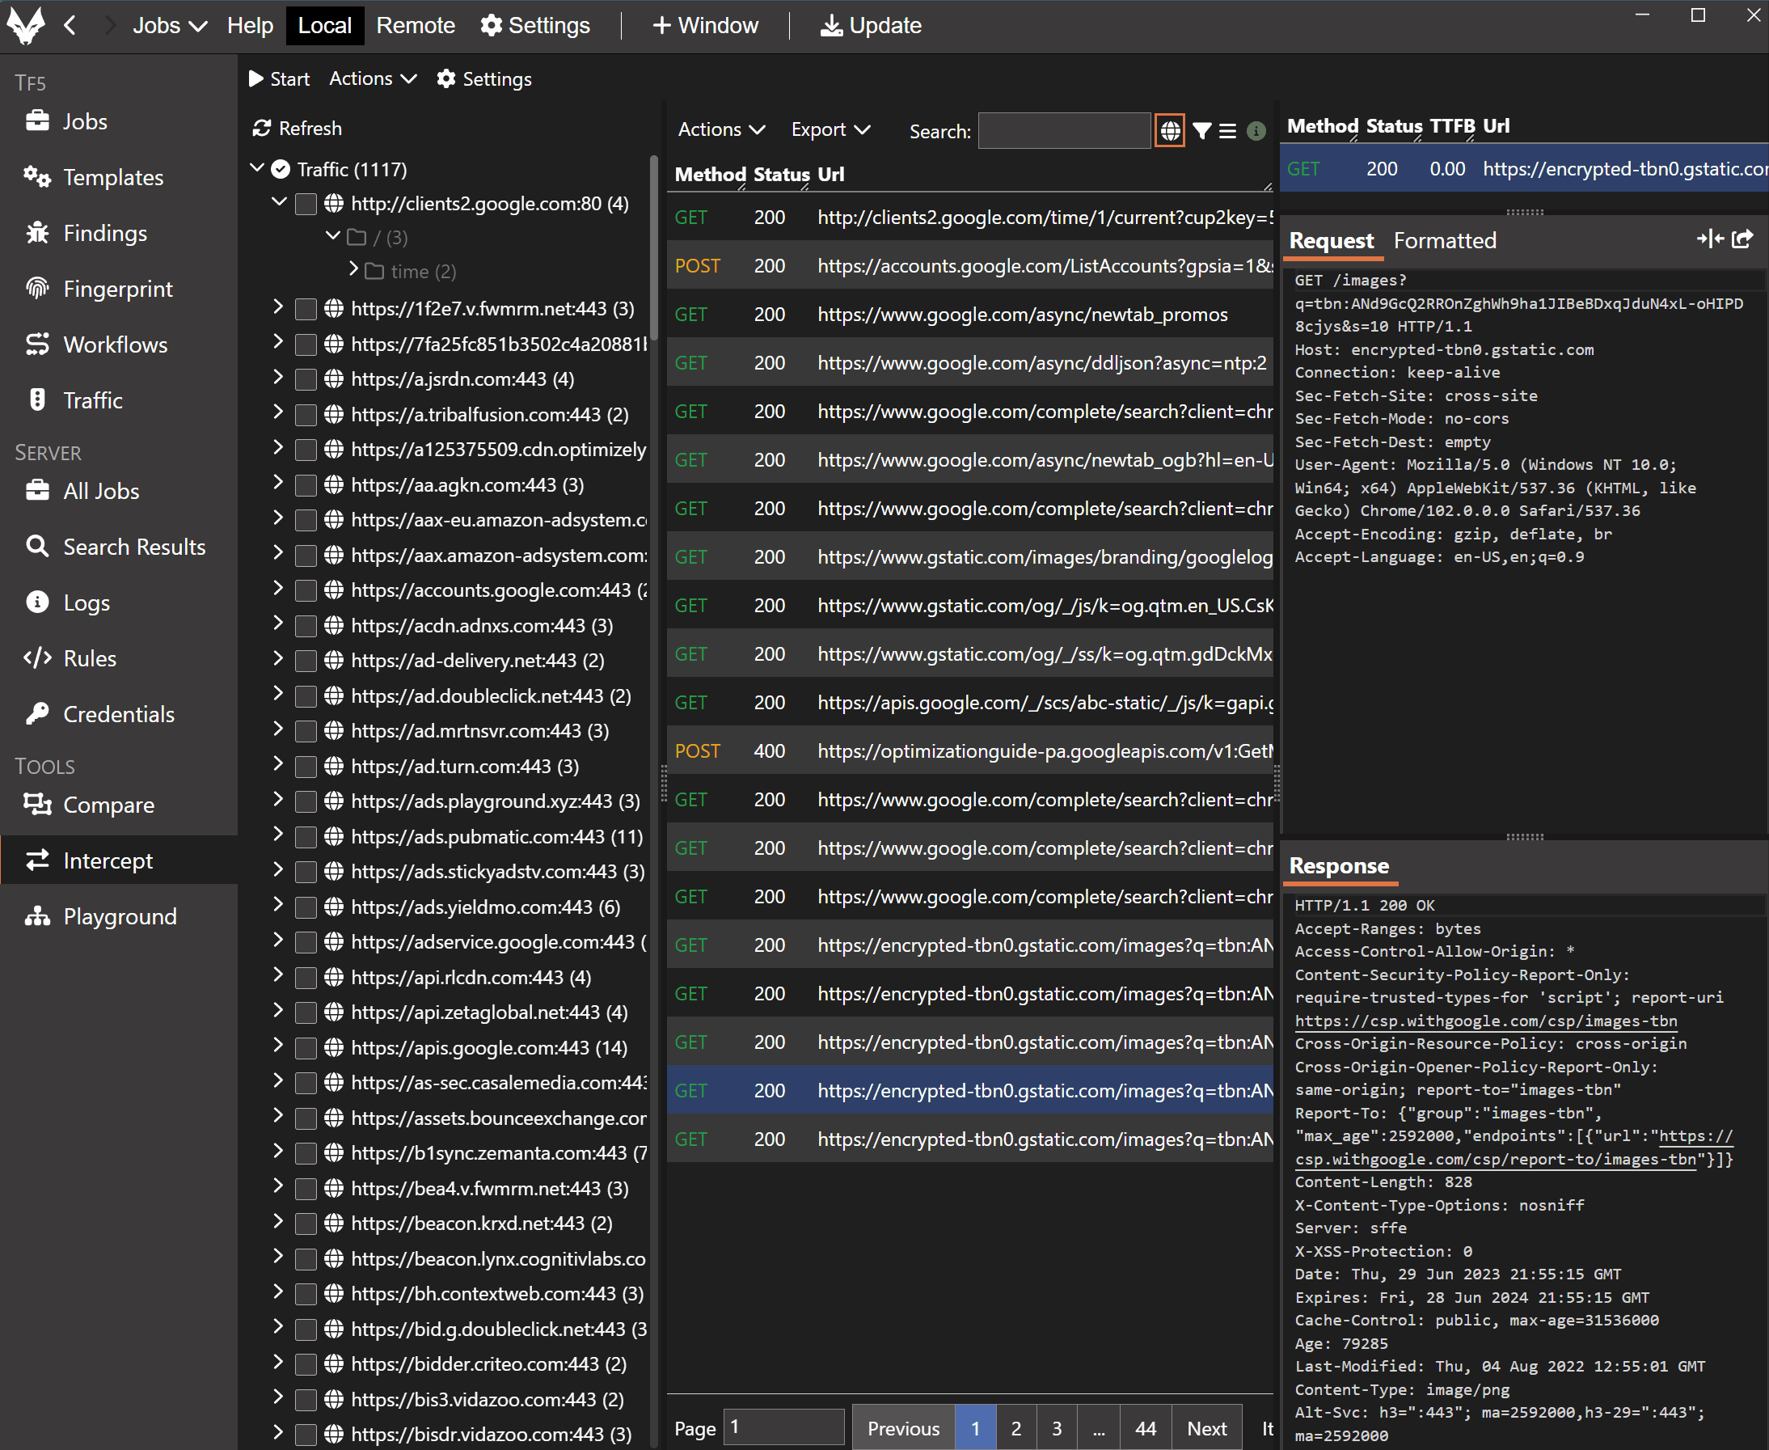
Task: Switch to the Remote tab
Action: 415,25
